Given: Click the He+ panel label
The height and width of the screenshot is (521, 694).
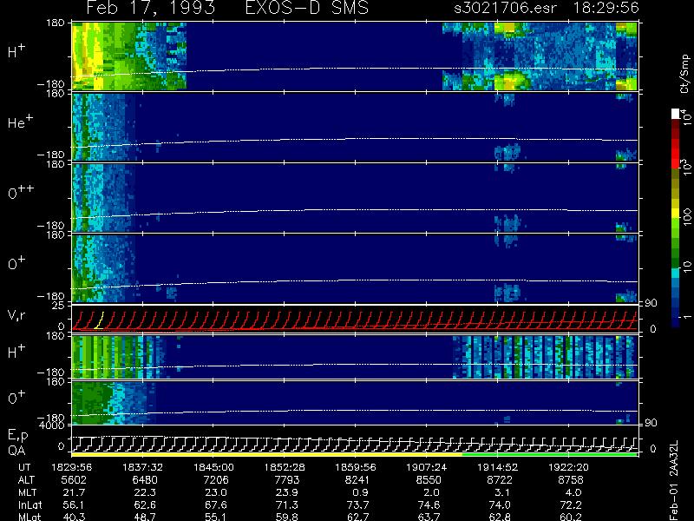Looking at the screenshot, I should 20,122.
